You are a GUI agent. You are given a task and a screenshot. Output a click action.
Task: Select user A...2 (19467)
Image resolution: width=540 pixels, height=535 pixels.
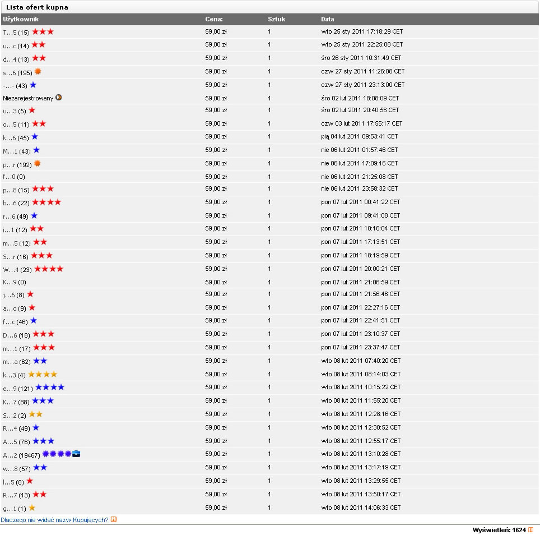pos(21,455)
